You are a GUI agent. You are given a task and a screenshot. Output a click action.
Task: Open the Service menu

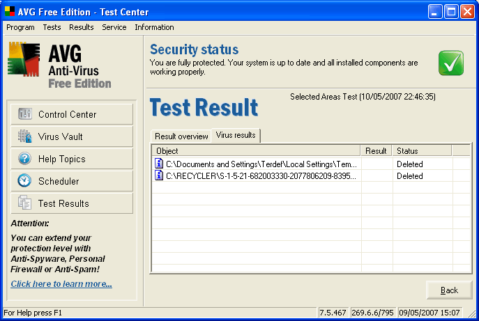coord(114,27)
